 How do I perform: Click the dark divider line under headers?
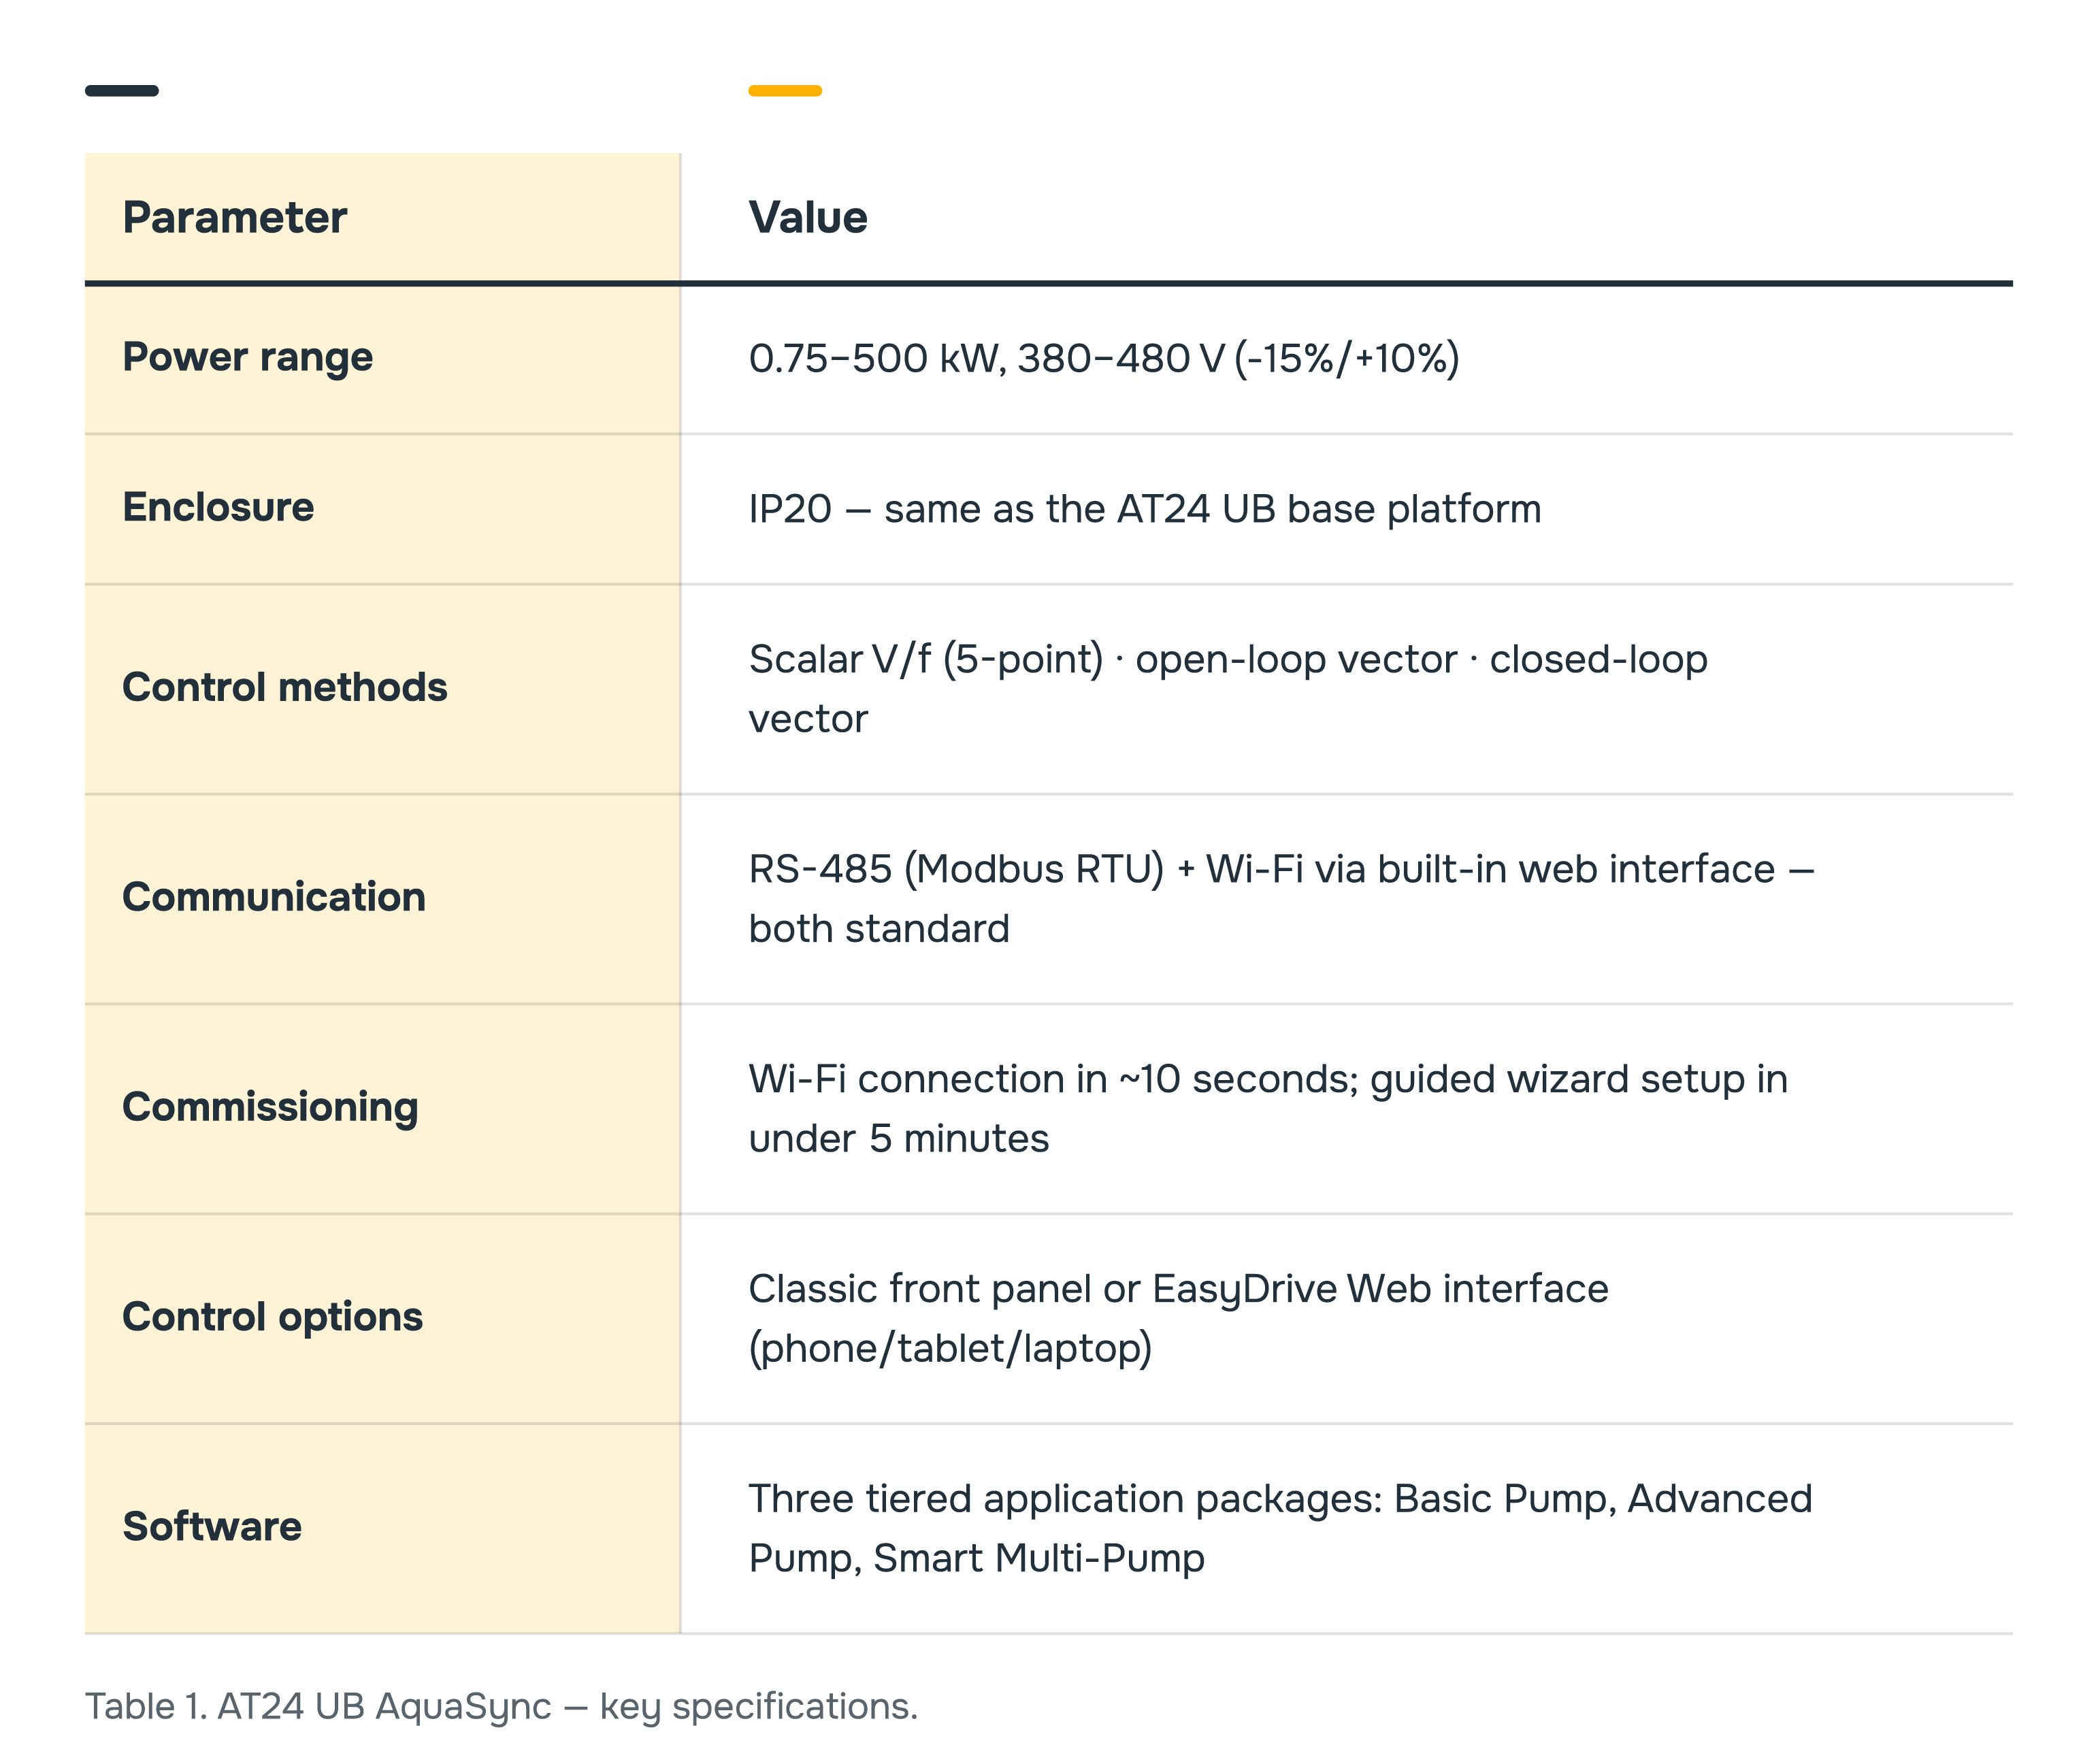pos(1049,283)
